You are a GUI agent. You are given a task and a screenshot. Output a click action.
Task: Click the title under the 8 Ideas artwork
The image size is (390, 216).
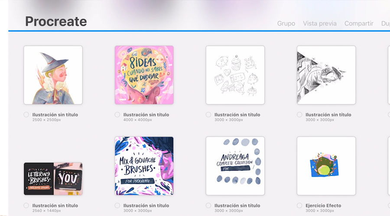point(146,114)
